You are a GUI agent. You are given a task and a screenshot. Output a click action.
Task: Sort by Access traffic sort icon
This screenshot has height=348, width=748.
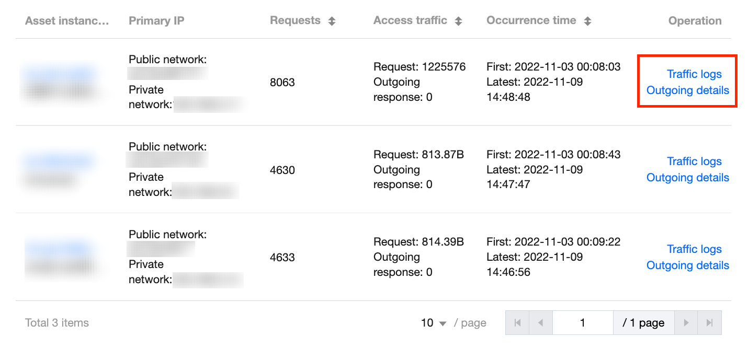459,21
